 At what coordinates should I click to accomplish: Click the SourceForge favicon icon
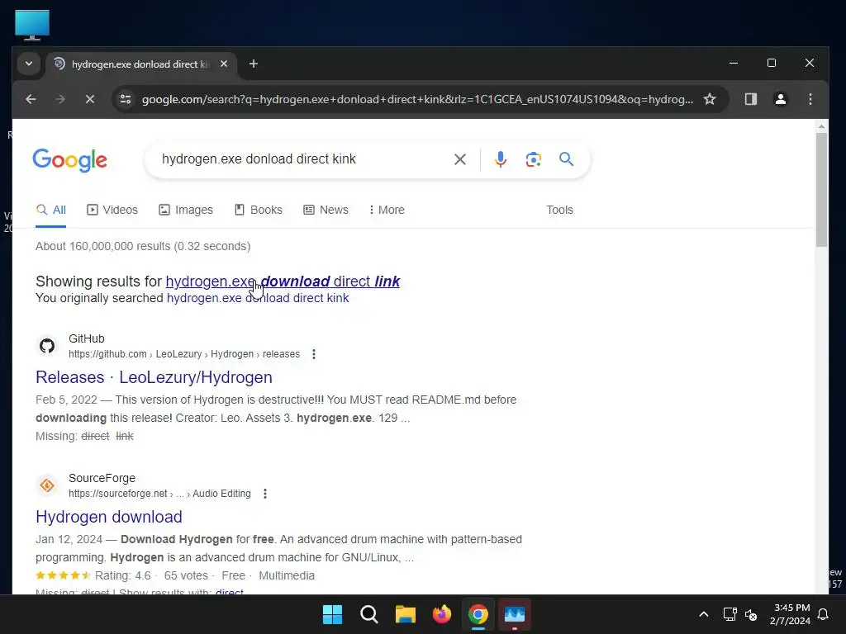47,485
